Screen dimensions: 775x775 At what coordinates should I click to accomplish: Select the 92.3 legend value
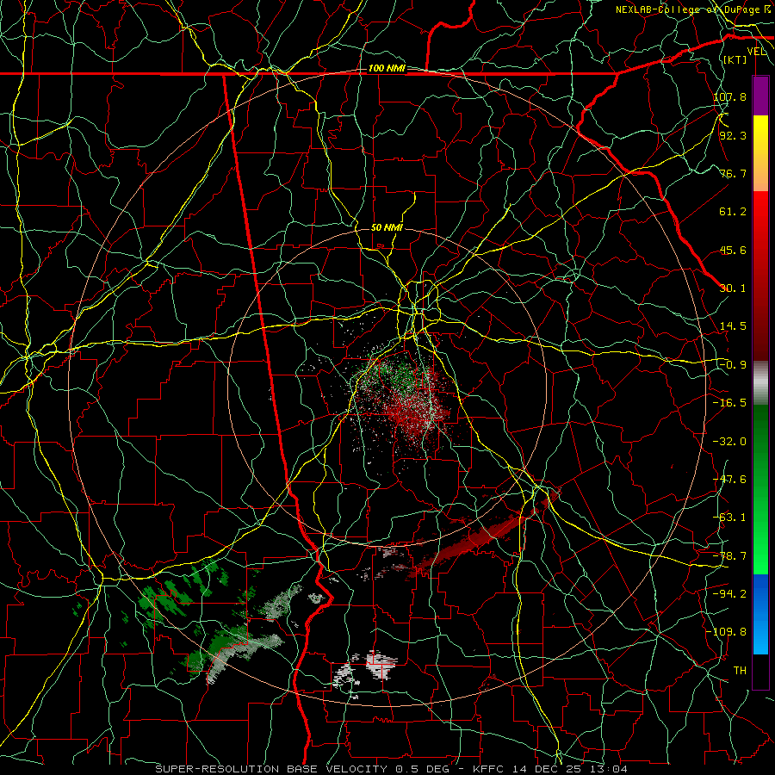pos(733,135)
